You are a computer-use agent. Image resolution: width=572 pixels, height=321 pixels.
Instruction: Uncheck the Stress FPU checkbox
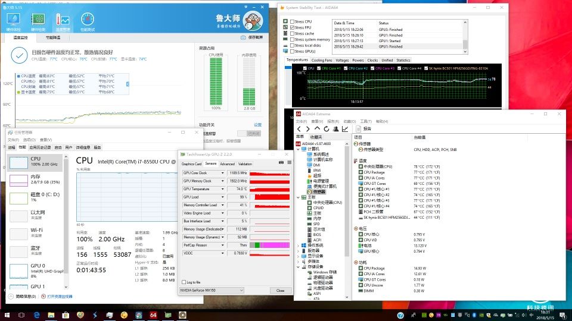(292, 28)
